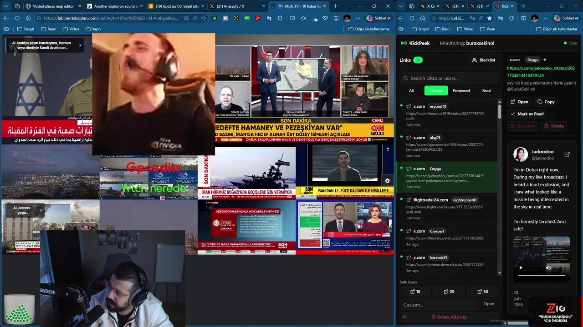Open Favorites hub in left browser
Viewport: 583px width, 327px height.
tap(303, 18)
